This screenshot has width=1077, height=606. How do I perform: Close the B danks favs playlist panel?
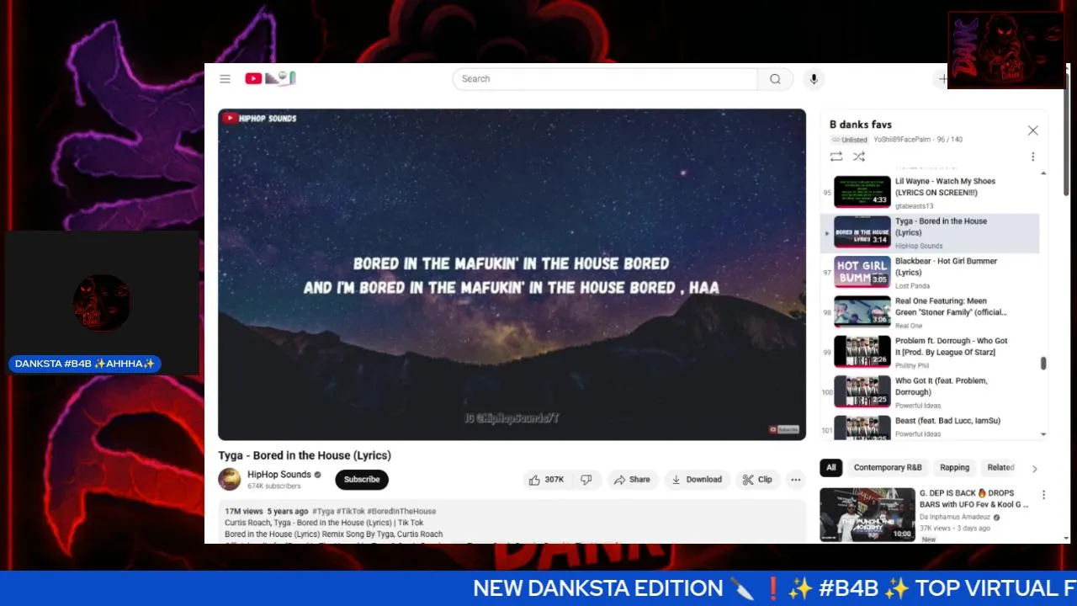click(1032, 130)
